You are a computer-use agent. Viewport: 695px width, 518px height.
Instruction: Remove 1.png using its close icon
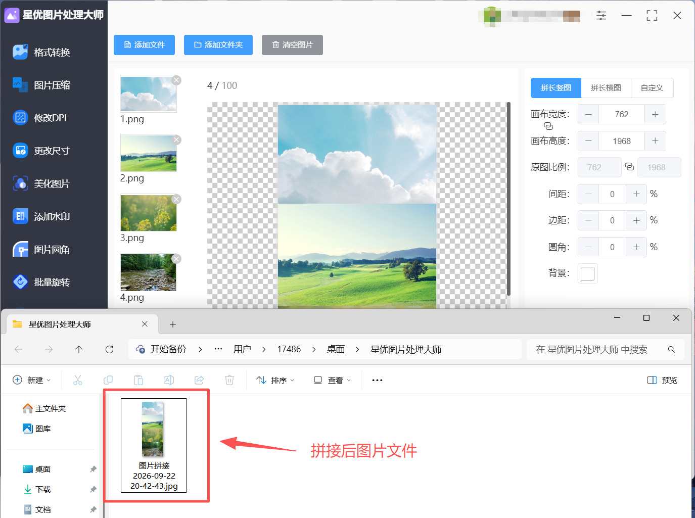(176, 80)
